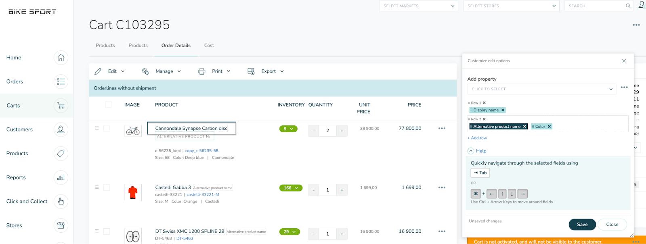Open row actions for DT Swiss XMC
This screenshot has height=244, width=646.
coord(442,231)
